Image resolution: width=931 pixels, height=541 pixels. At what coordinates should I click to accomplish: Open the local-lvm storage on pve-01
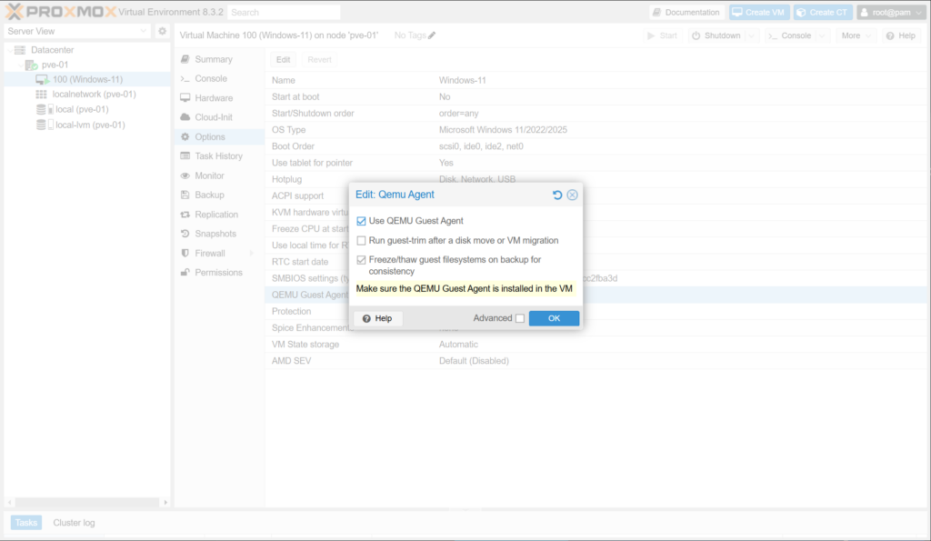(90, 125)
